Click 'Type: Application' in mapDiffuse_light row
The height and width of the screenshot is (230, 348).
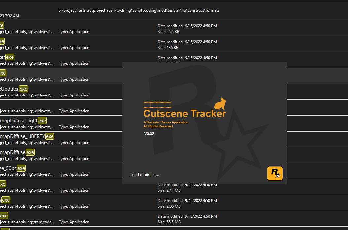point(74,127)
